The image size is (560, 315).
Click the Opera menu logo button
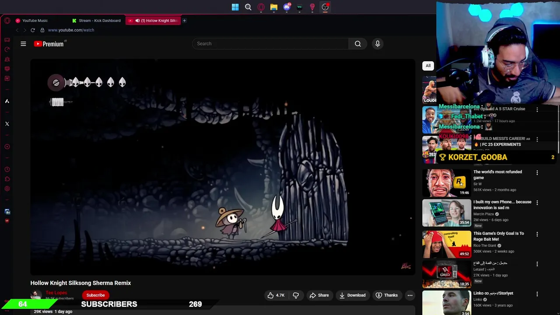pos(7,21)
